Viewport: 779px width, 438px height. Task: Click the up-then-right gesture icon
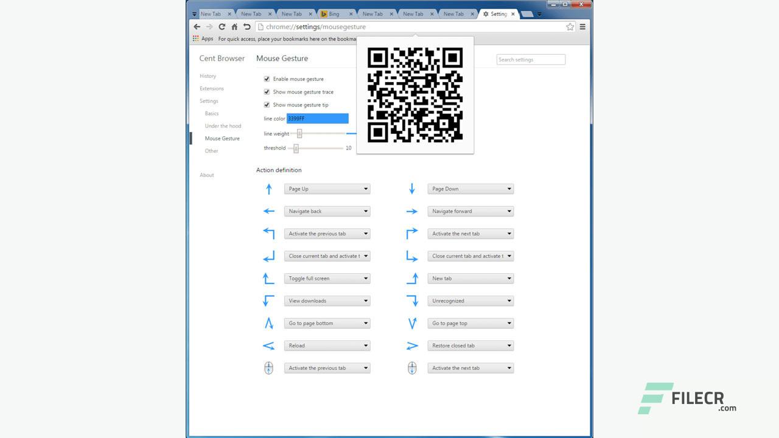click(412, 234)
